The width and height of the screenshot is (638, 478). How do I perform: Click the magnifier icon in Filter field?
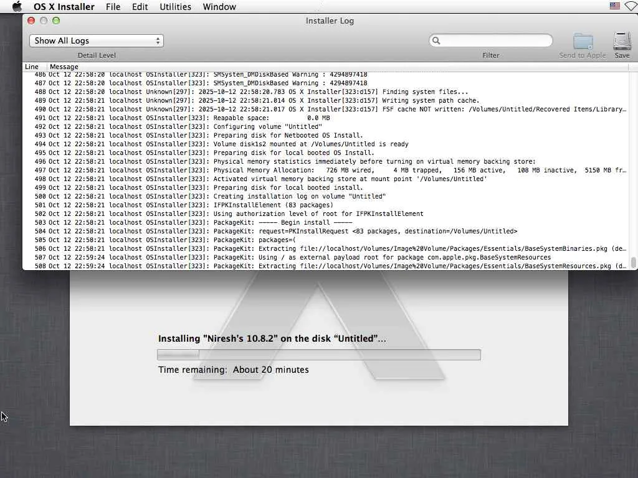click(x=436, y=40)
